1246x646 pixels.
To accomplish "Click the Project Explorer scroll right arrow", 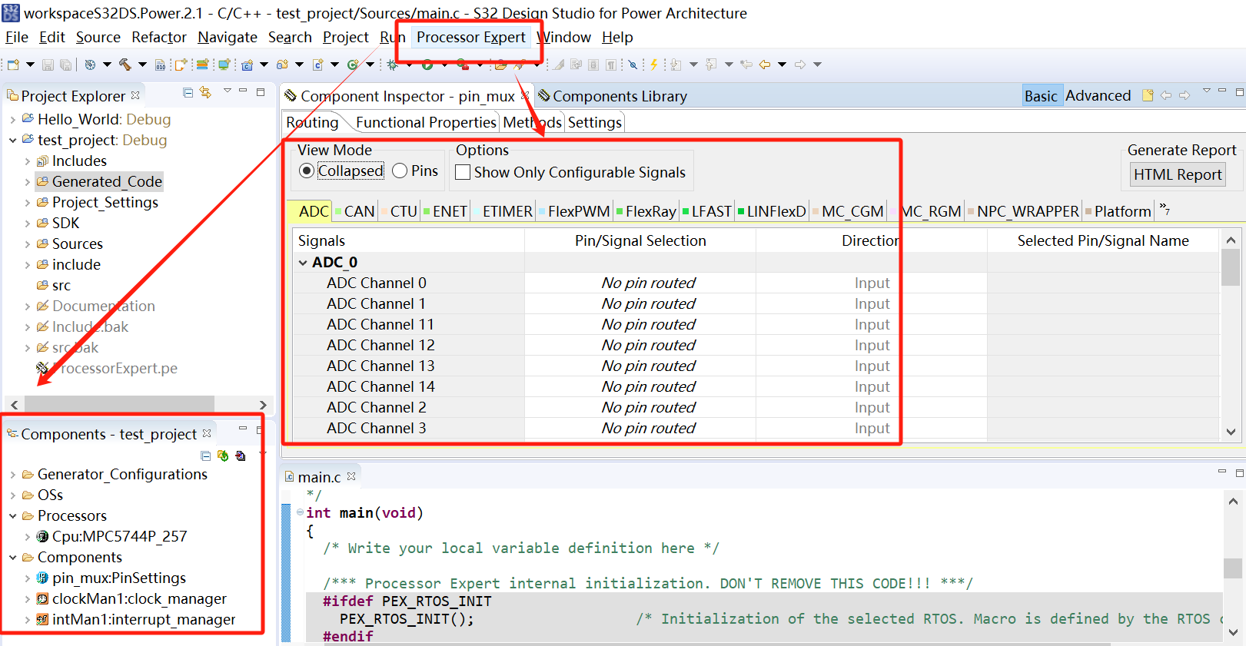I will pyautogui.click(x=263, y=405).
